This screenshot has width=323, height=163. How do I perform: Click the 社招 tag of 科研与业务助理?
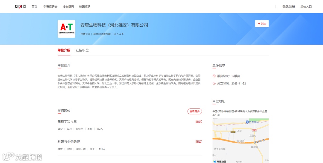click(69, 149)
